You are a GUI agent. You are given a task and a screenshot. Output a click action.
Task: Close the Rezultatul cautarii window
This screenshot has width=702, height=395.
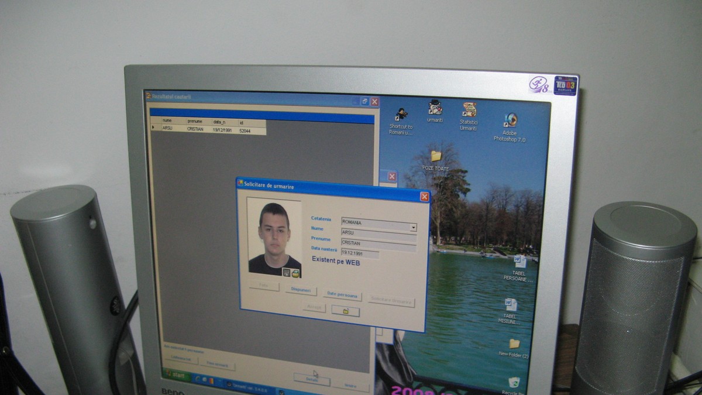coord(374,102)
